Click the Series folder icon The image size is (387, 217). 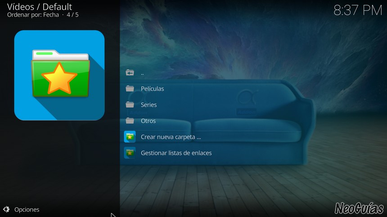pyautogui.click(x=130, y=105)
